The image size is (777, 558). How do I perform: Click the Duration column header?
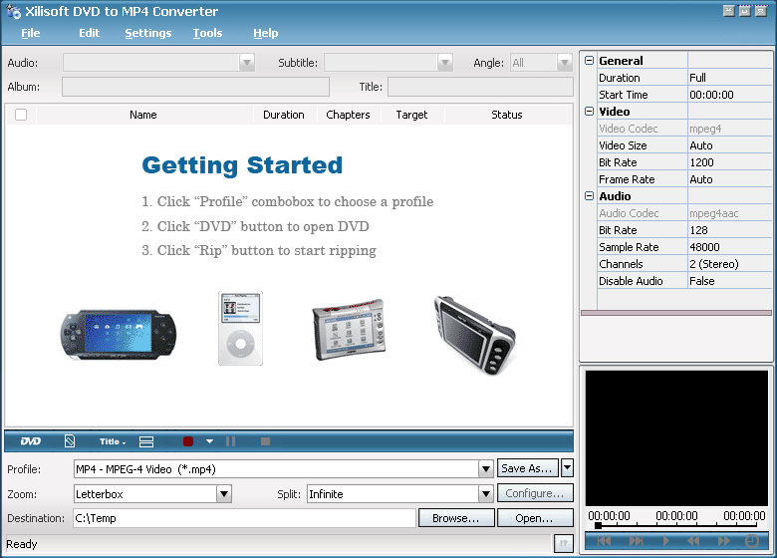click(284, 115)
